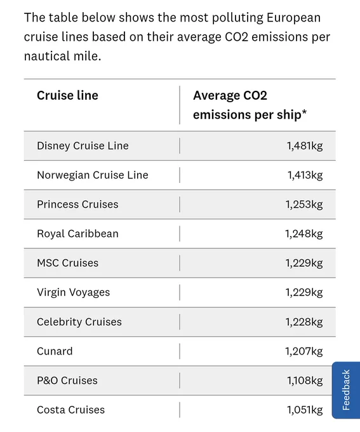Select Princess Cruises in the table
The image size is (360, 432).
[x=77, y=204]
